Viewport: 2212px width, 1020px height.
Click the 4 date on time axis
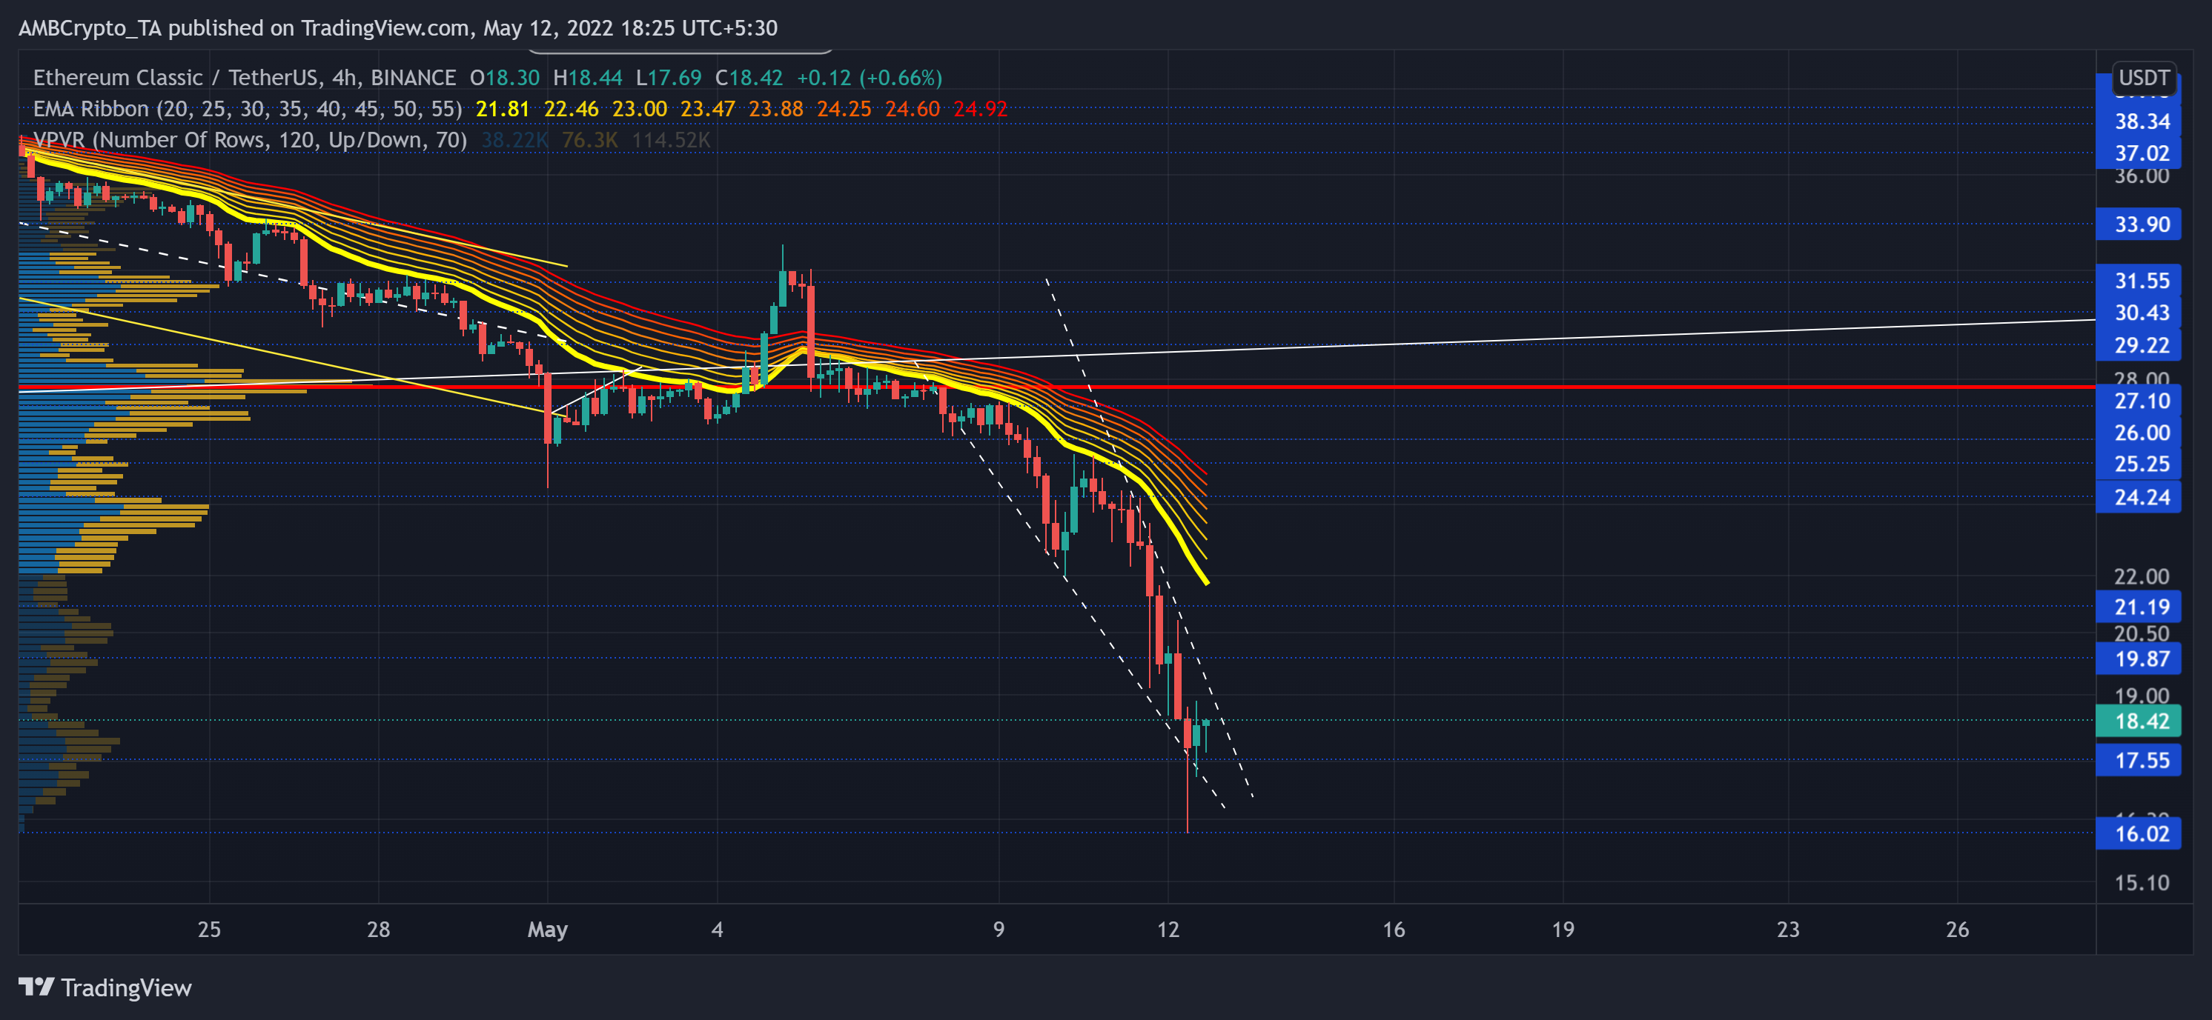(717, 930)
